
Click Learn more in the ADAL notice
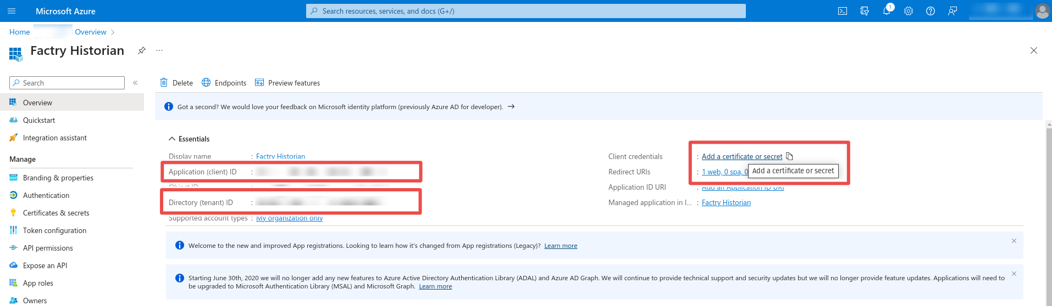(435, 286)
